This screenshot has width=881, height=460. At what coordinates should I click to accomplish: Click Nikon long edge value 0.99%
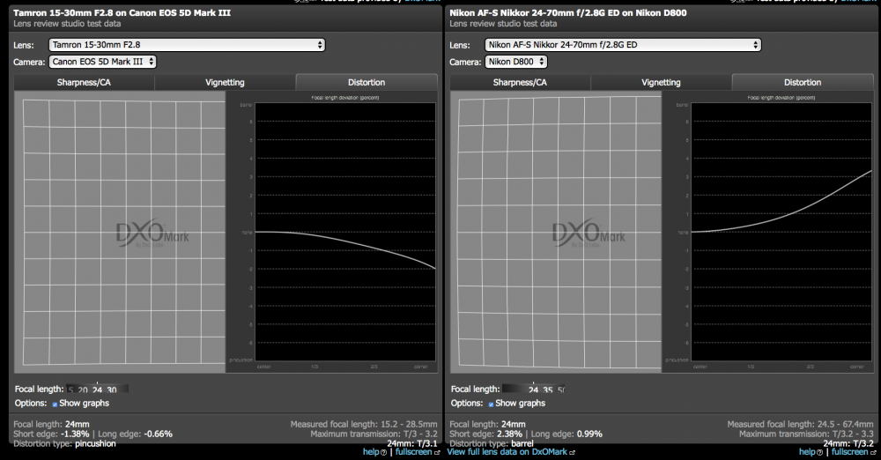click(x=589, y=434)
